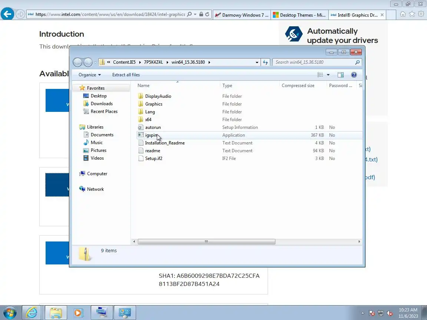This screenshot has width=427, height=320.
Task: Open Internet Explorer from the taskbar
Action: pos(32,313)
